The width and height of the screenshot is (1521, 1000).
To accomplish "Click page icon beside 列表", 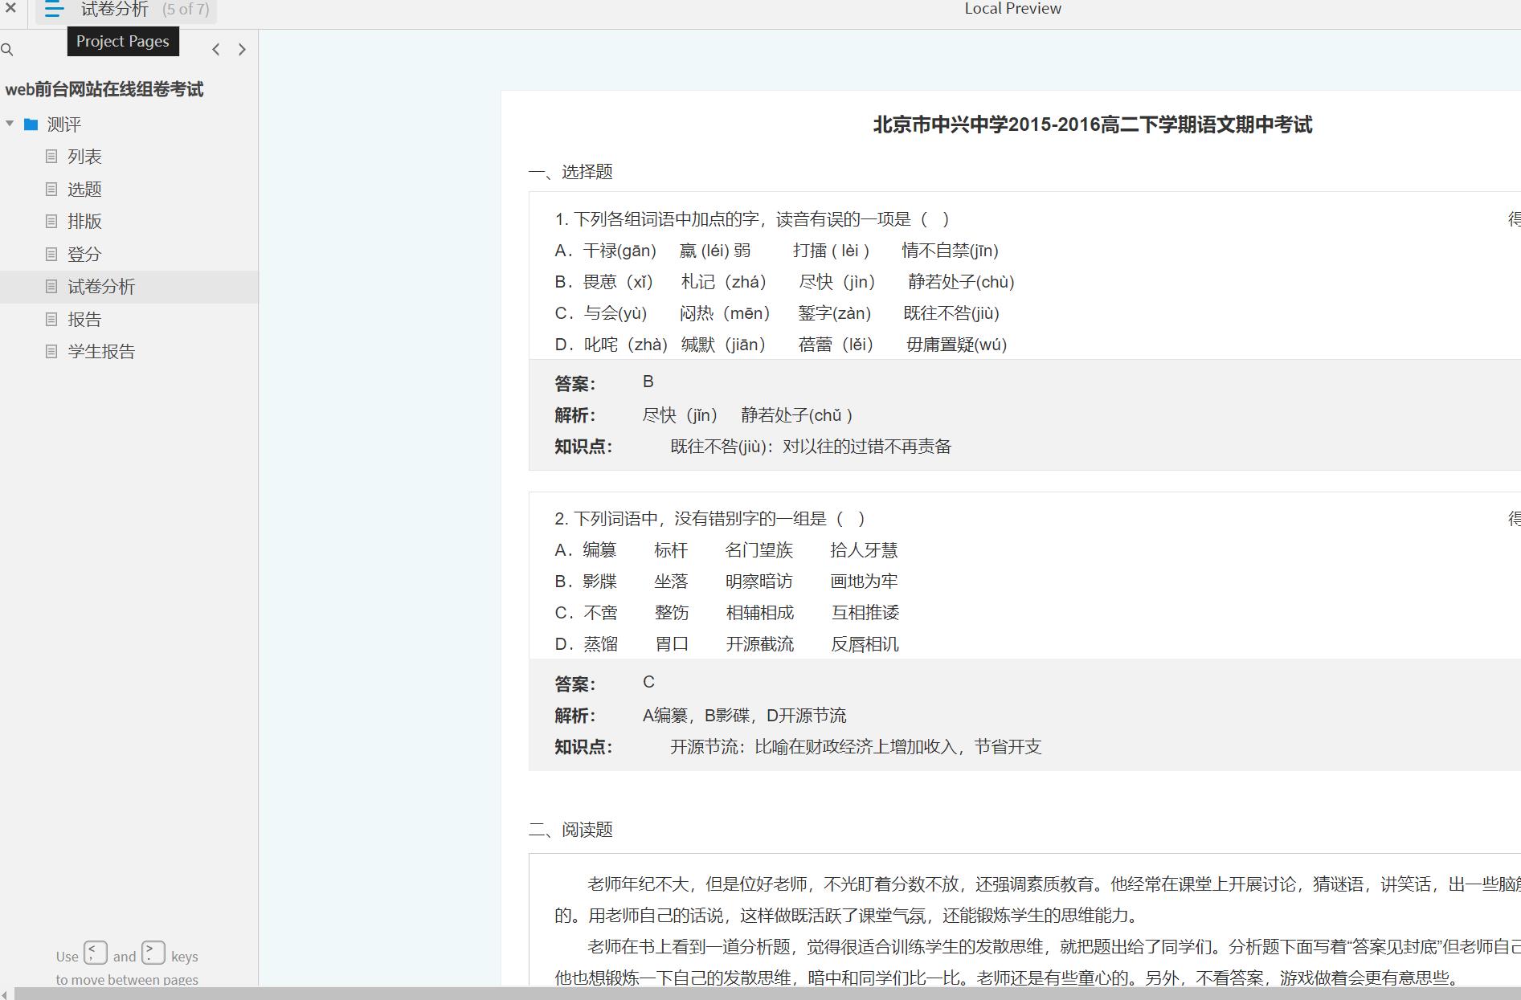I will click(51, 157).
